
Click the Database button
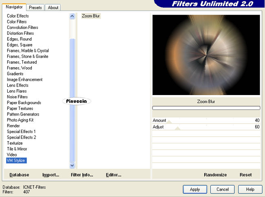pos(19,175)
